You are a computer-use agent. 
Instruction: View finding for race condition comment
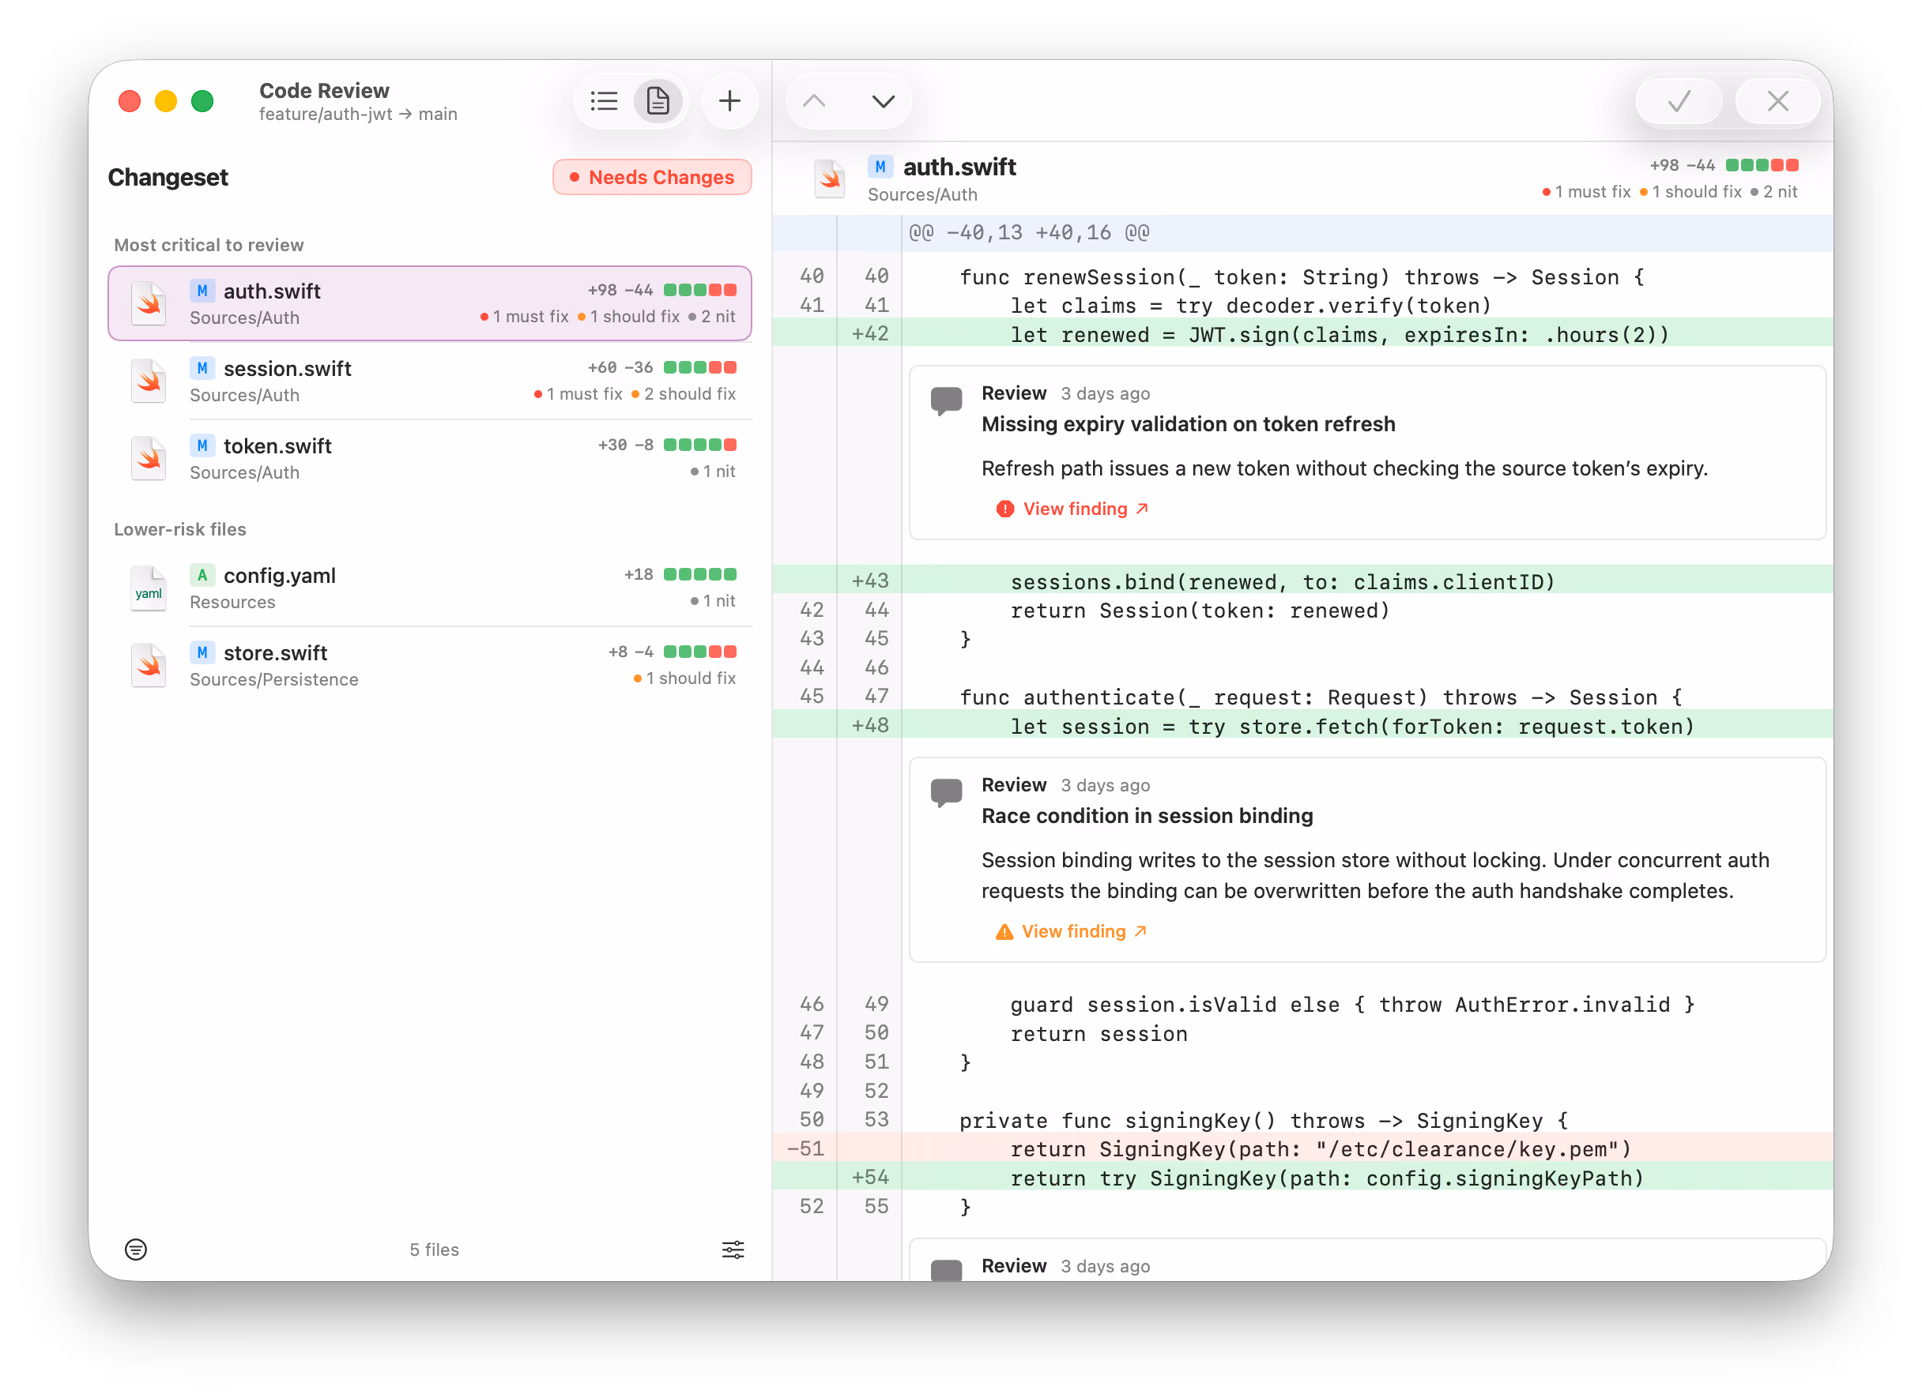coord(1070,930)
